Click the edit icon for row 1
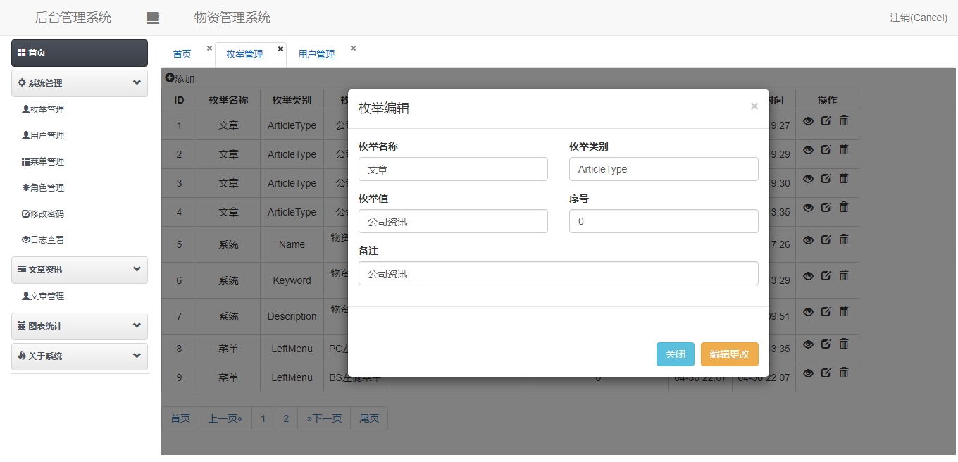The width and height of the screenshot is (958, 462). pyautogui.click(x=826, y=120)
